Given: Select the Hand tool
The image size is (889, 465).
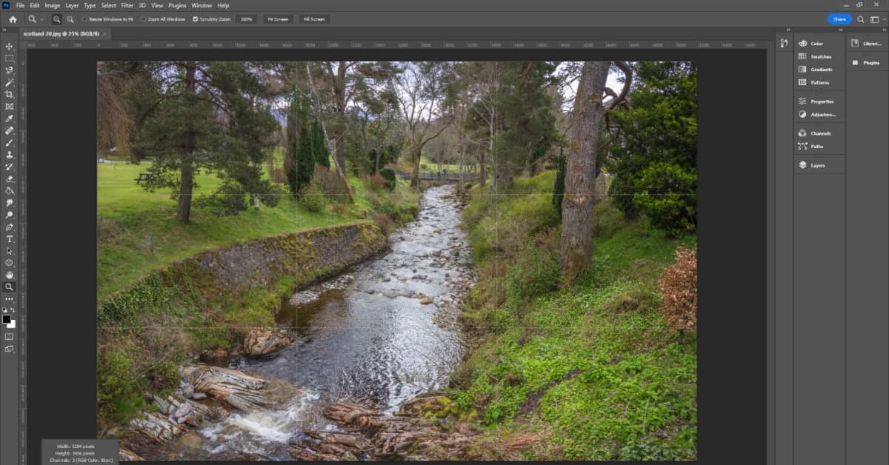Looking at the screenshot, I should click(x=10, y=275).
